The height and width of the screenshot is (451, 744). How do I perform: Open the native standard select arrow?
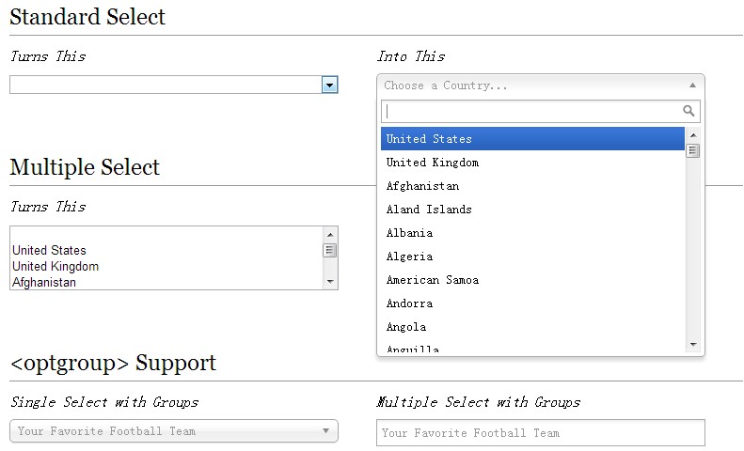329,86
